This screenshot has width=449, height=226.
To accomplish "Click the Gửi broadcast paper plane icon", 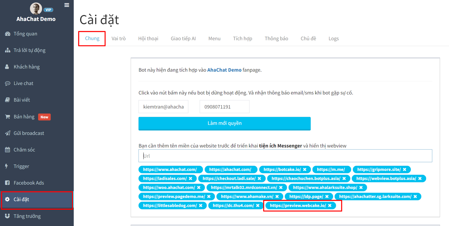I will coord(8,133).
